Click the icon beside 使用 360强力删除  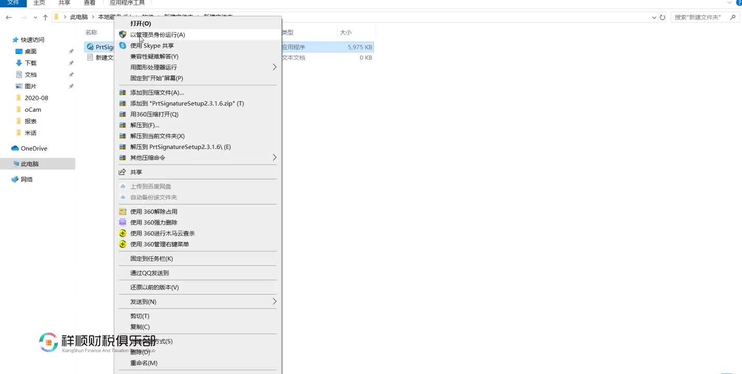pos(123,222)
